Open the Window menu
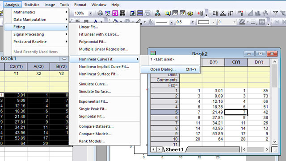This screenshot has height=161, width=286. click(x=99, y=5)
